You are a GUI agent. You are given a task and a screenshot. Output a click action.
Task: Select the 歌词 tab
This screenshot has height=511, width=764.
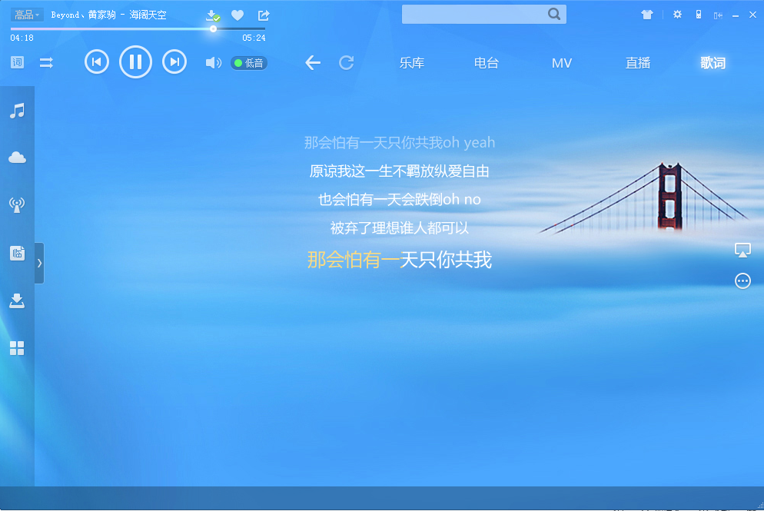point(713,63)
